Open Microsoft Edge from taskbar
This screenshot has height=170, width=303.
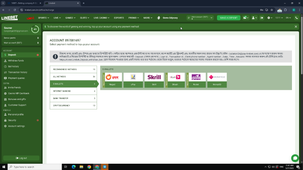point(74,167)
